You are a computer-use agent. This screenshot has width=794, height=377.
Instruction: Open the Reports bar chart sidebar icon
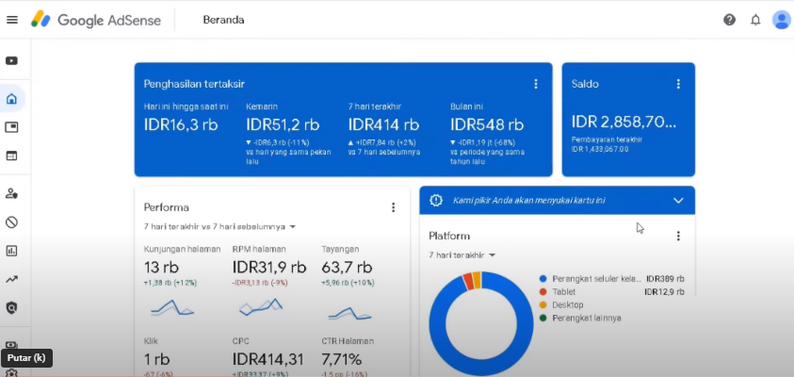click(x=12, y=251)
